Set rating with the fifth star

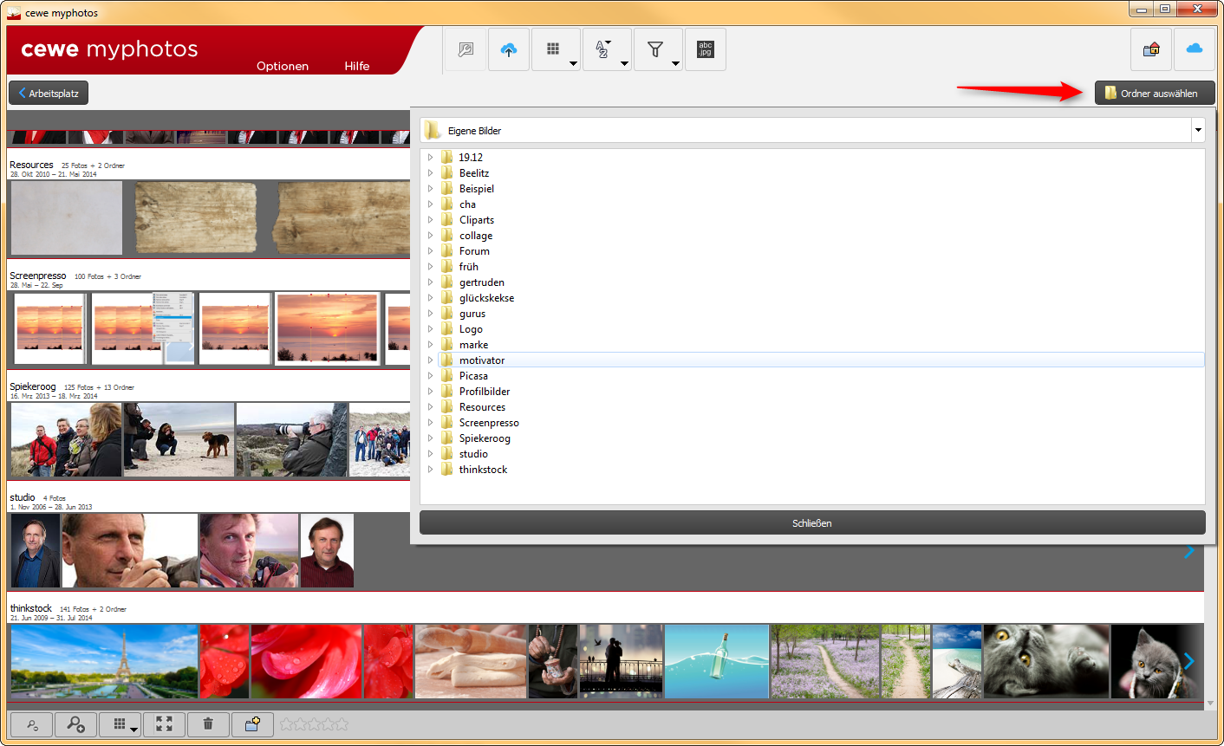coord(342,724)
